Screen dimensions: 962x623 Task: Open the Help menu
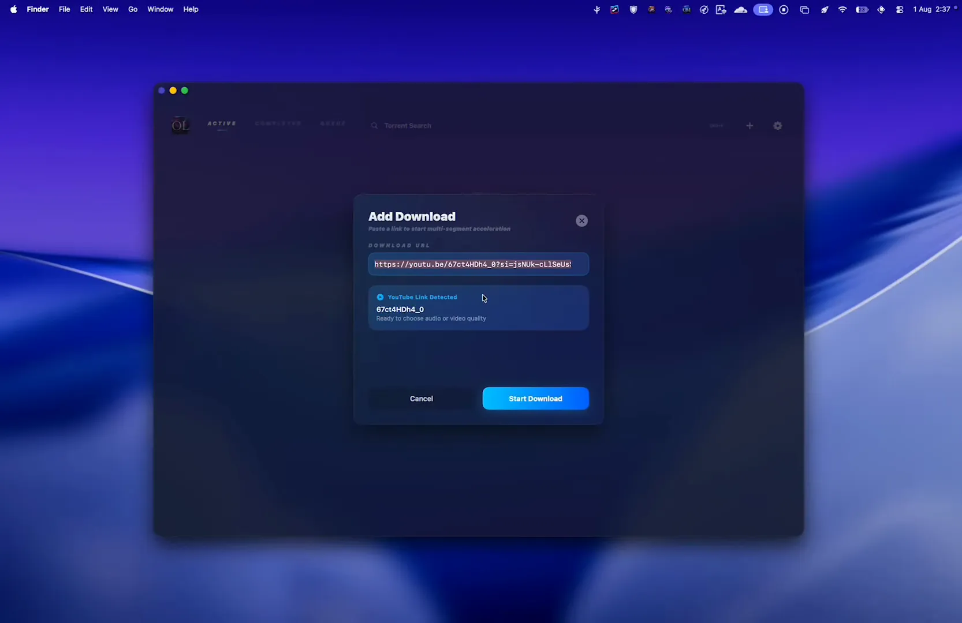coord(191,9)
